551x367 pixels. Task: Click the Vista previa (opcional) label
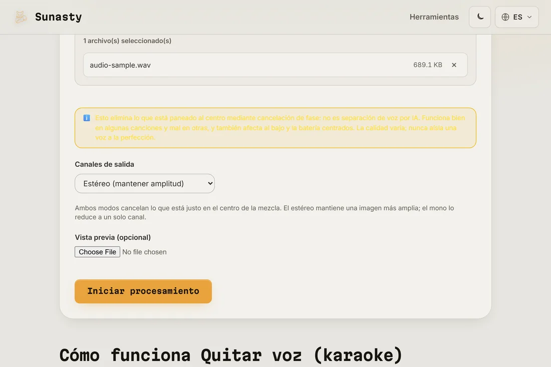113,237
